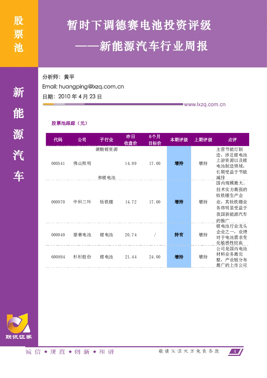
Task: Click the 和谐 motto word in footer
Action: click(x=107, y=352)
